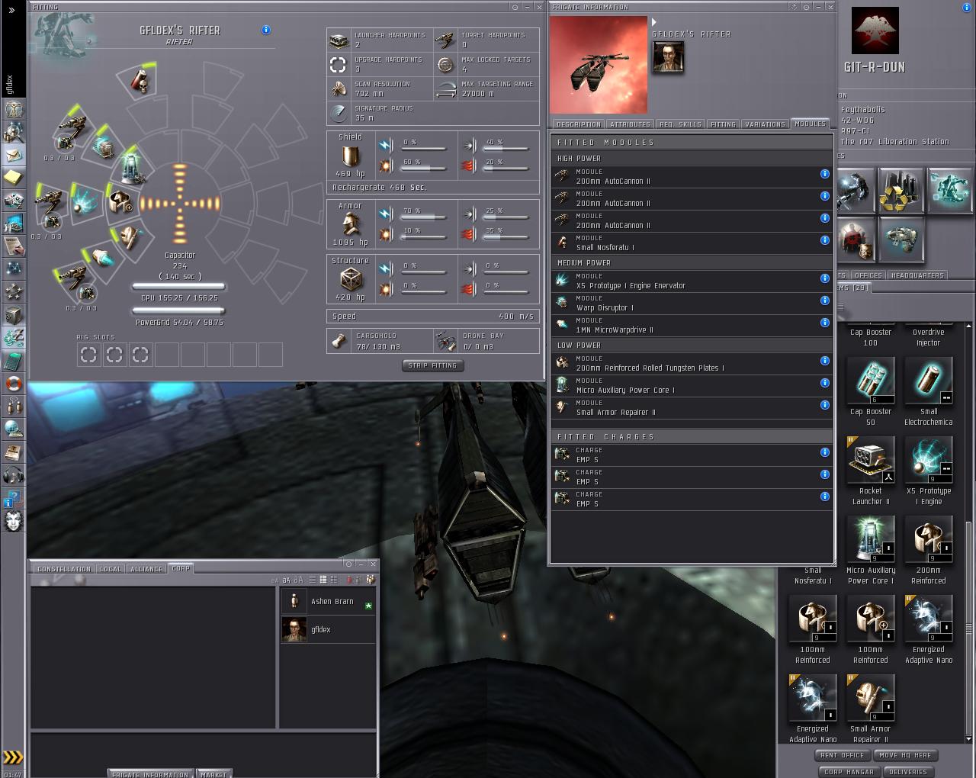Switch to the Description tab
Viewport: 976px width, 778px height.
point(579,124)
